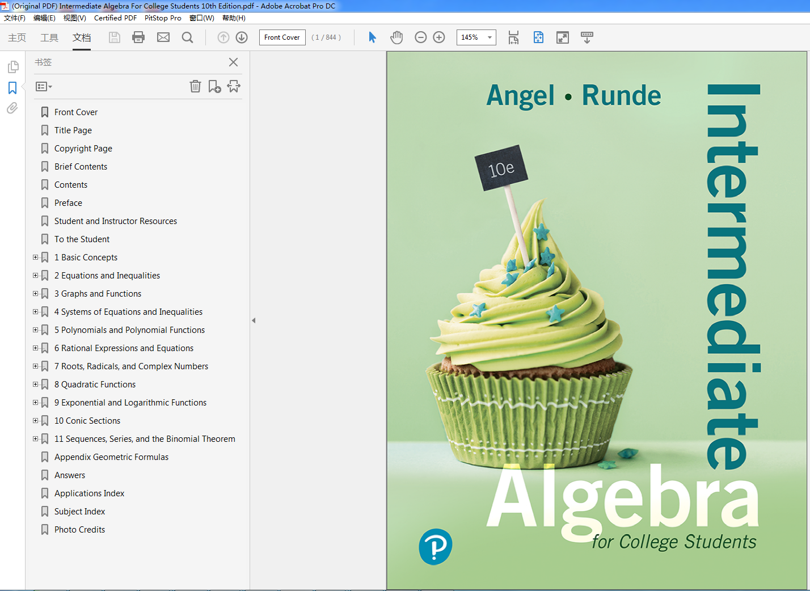
Task: Select the 文档 tab
Action: pyautogui.click(x=82, y=37)
